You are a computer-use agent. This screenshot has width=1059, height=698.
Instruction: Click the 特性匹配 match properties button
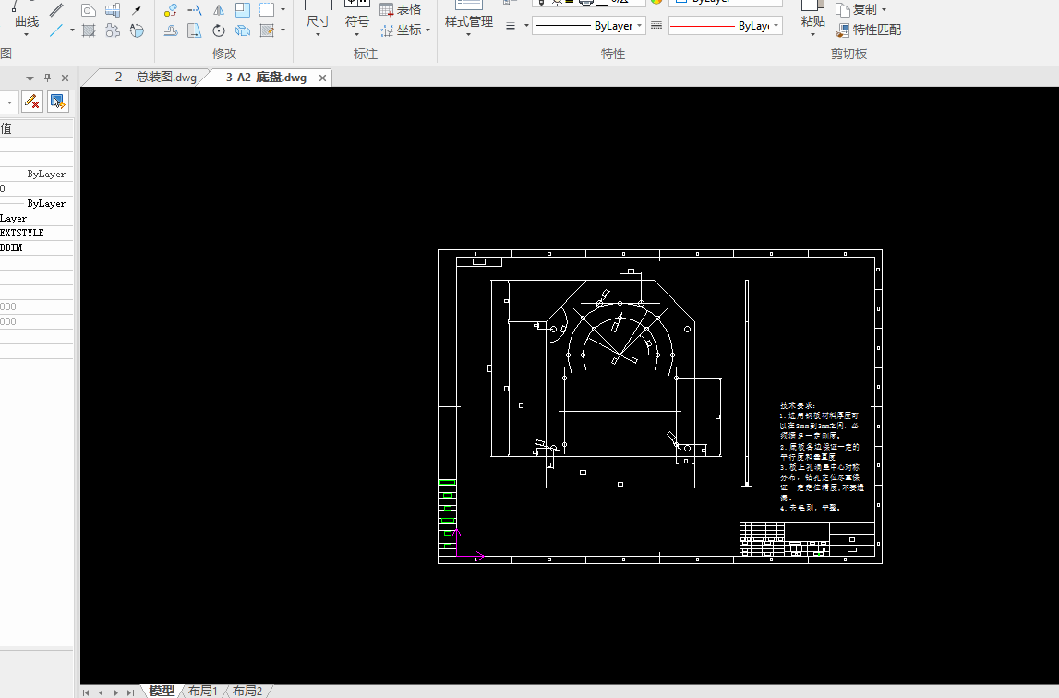(869, 30)
